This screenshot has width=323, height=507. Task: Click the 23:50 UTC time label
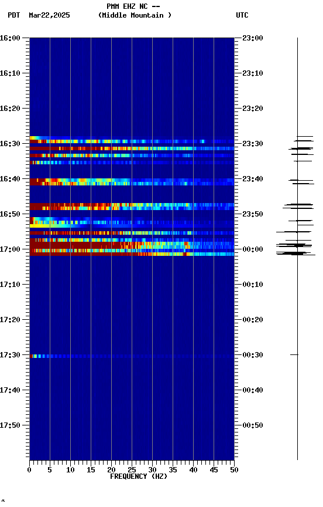pos(253,214)
